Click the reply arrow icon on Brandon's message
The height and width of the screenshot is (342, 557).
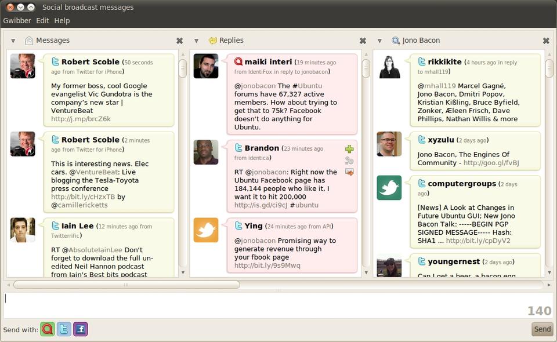coord(349,172)
